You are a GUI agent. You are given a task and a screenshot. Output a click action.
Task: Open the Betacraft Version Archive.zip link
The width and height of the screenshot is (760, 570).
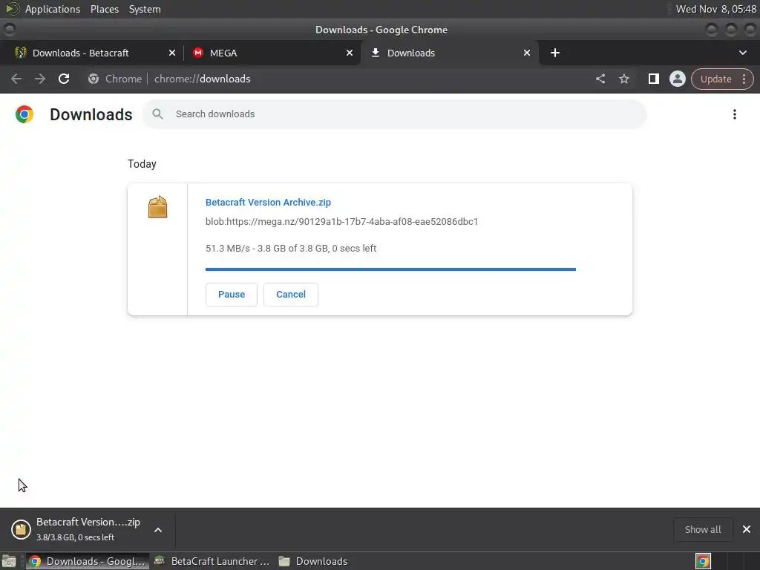tap(268, 203)
